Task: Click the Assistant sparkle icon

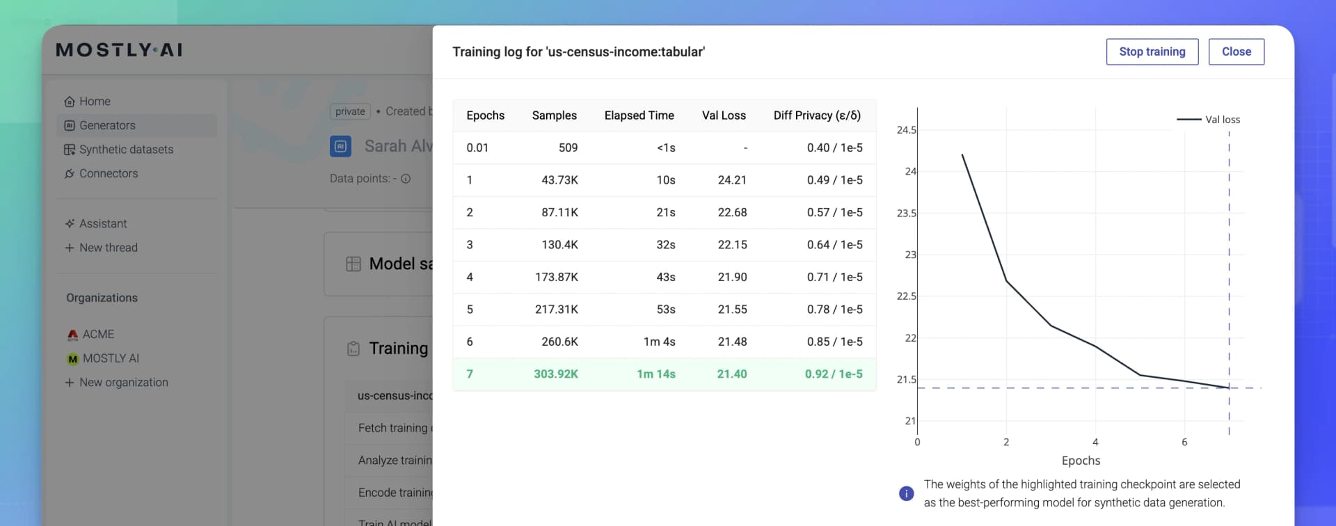Action: [70, 224]
